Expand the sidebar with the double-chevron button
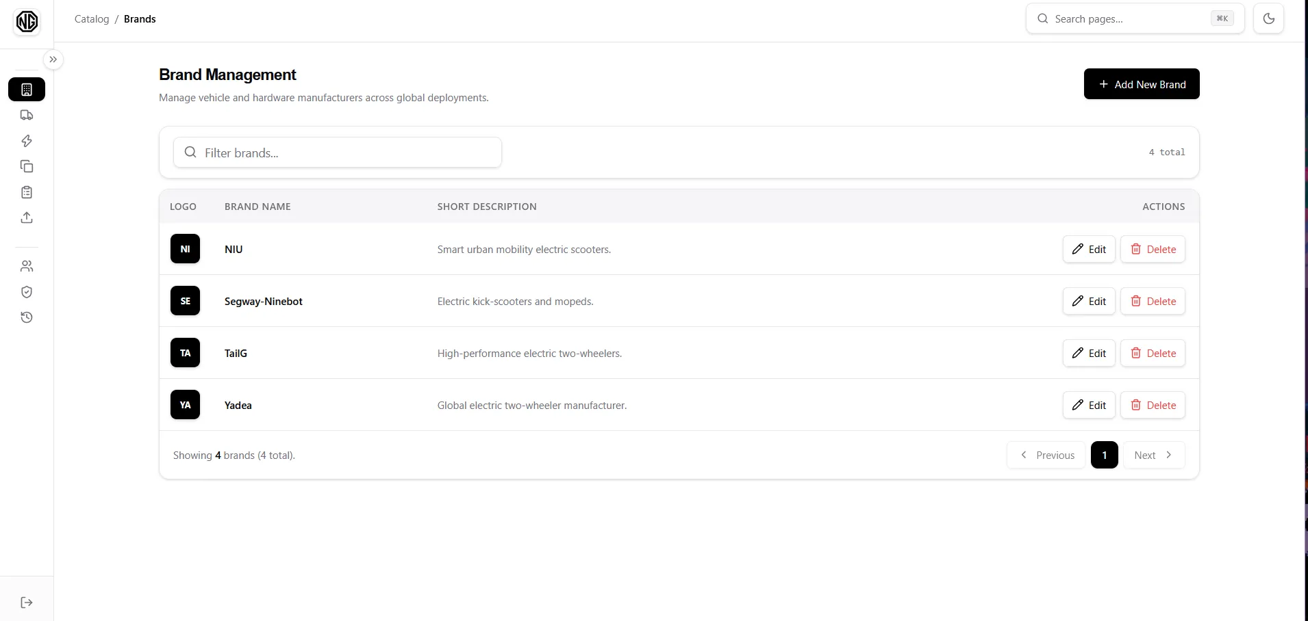Viewport: 1308px width, 621px height. 53,60
